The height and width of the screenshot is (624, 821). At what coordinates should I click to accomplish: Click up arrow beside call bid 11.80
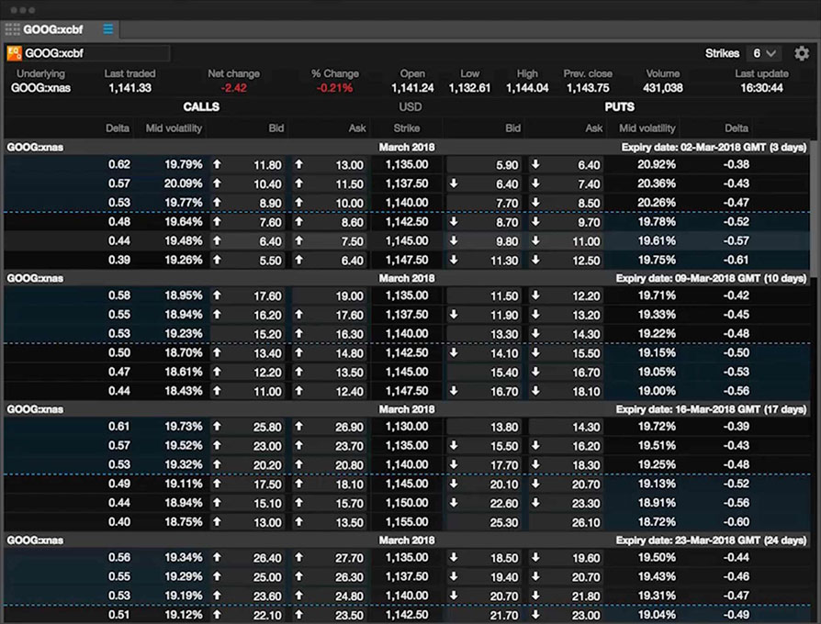click(x=218, y=165)
